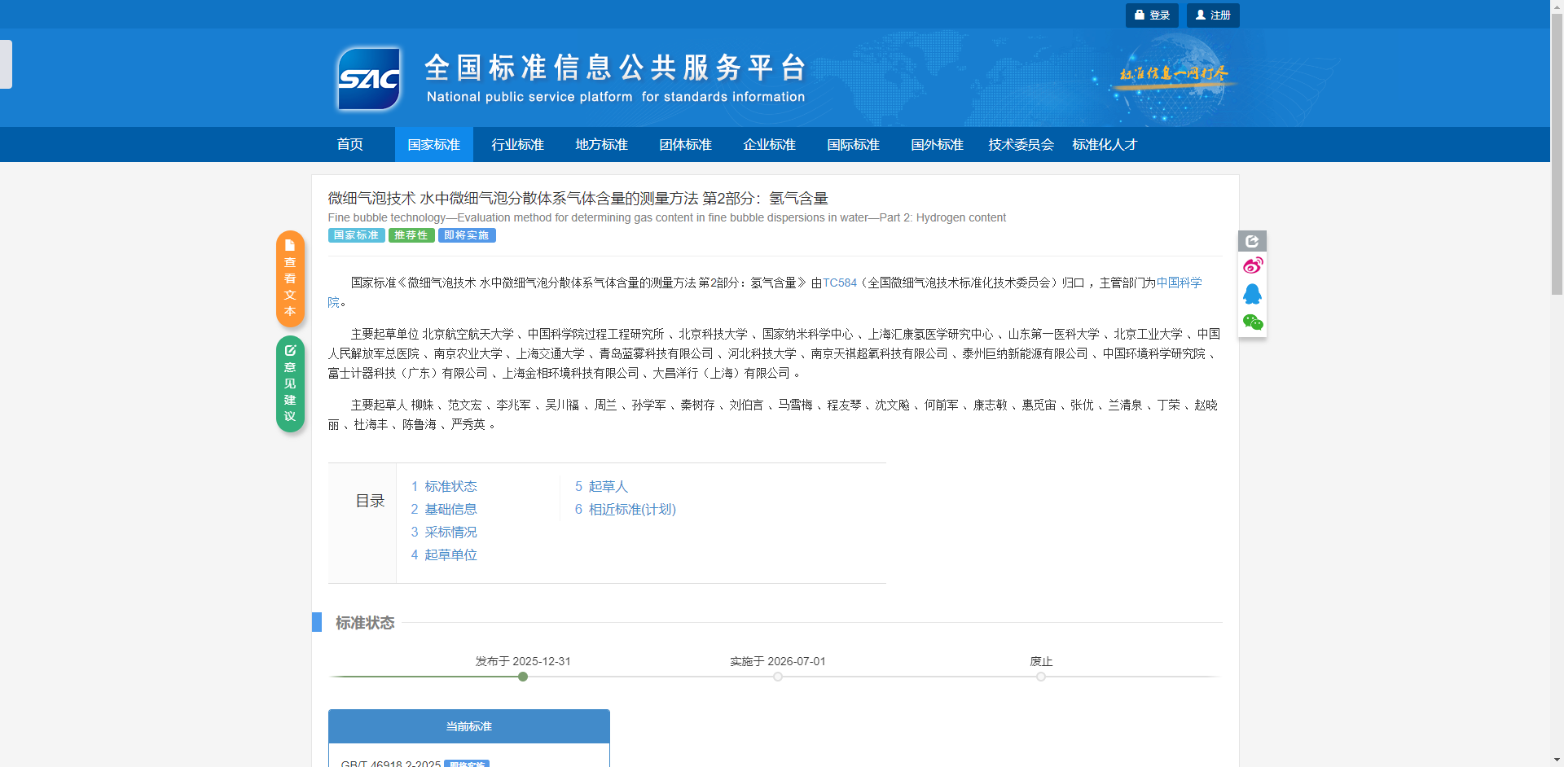
Task: Go to the 国外标准 nav tab
Action: click(x=937, y=144)
